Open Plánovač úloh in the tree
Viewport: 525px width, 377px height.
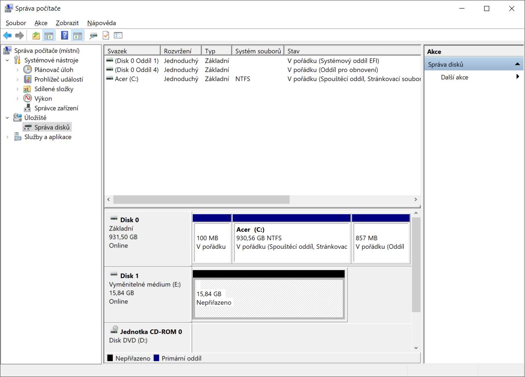pyautogui.click(x=54, y=69)
